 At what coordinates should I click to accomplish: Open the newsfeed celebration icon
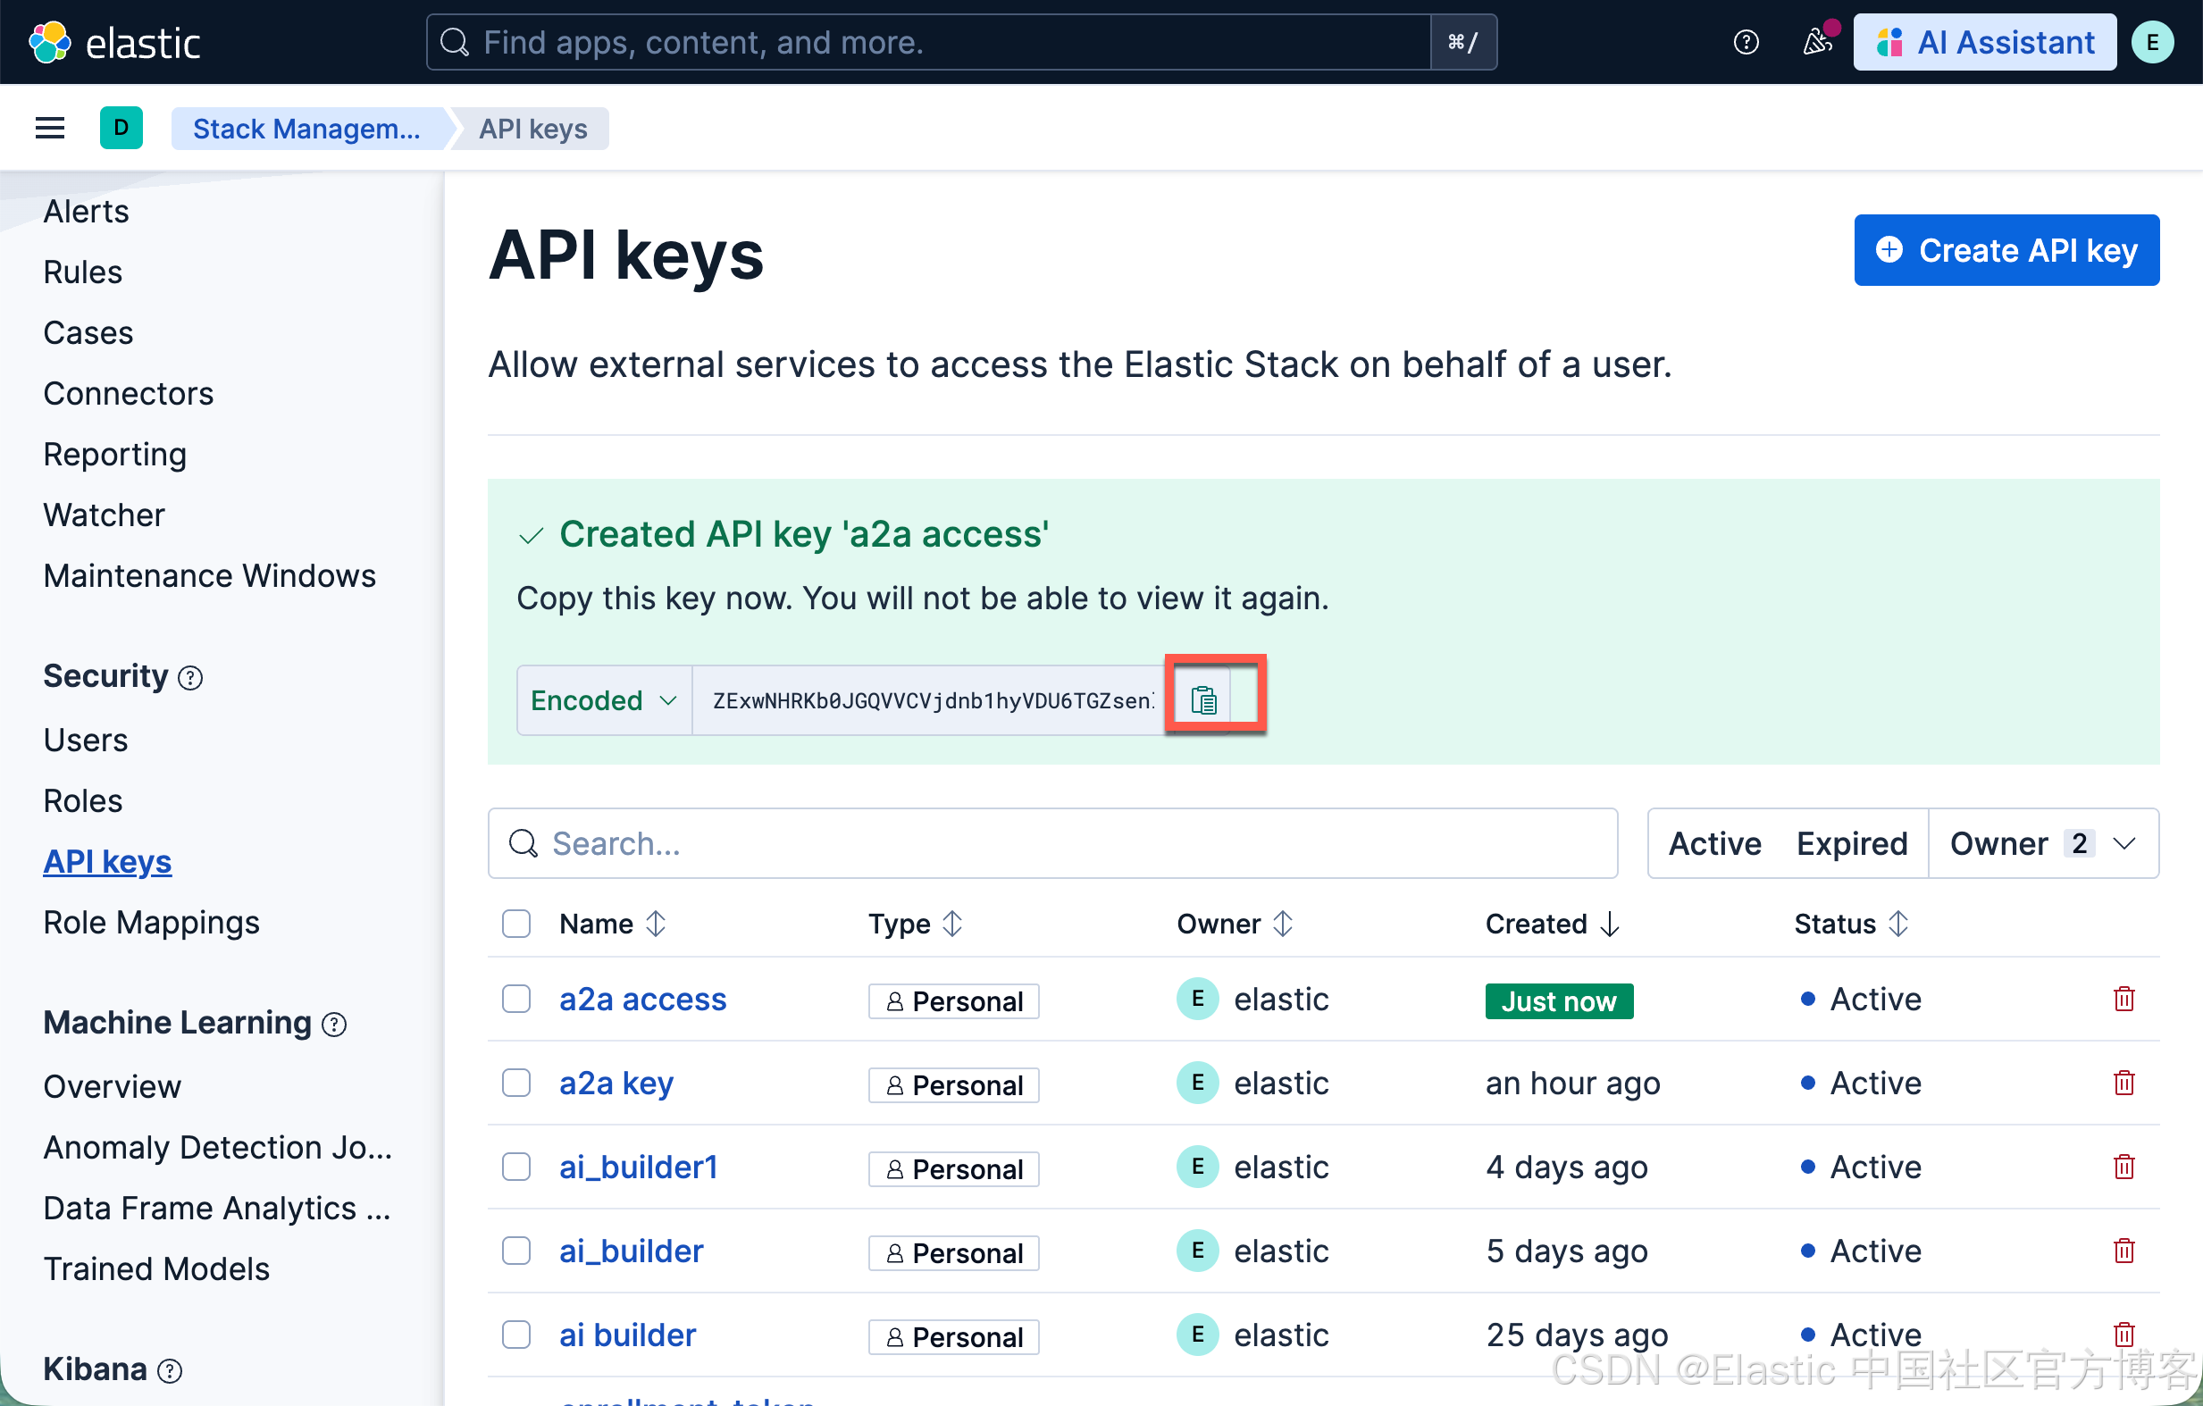1816,42
